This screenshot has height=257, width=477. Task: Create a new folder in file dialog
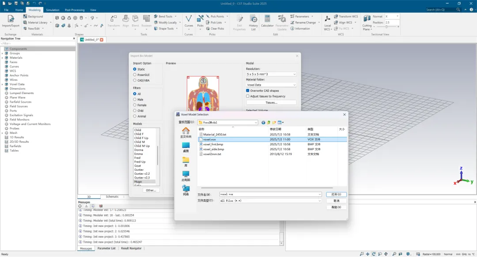(x=274, y=123)
